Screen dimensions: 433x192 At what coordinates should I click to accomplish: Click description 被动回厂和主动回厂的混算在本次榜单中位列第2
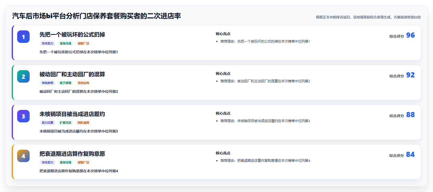(x=79, y=91)
